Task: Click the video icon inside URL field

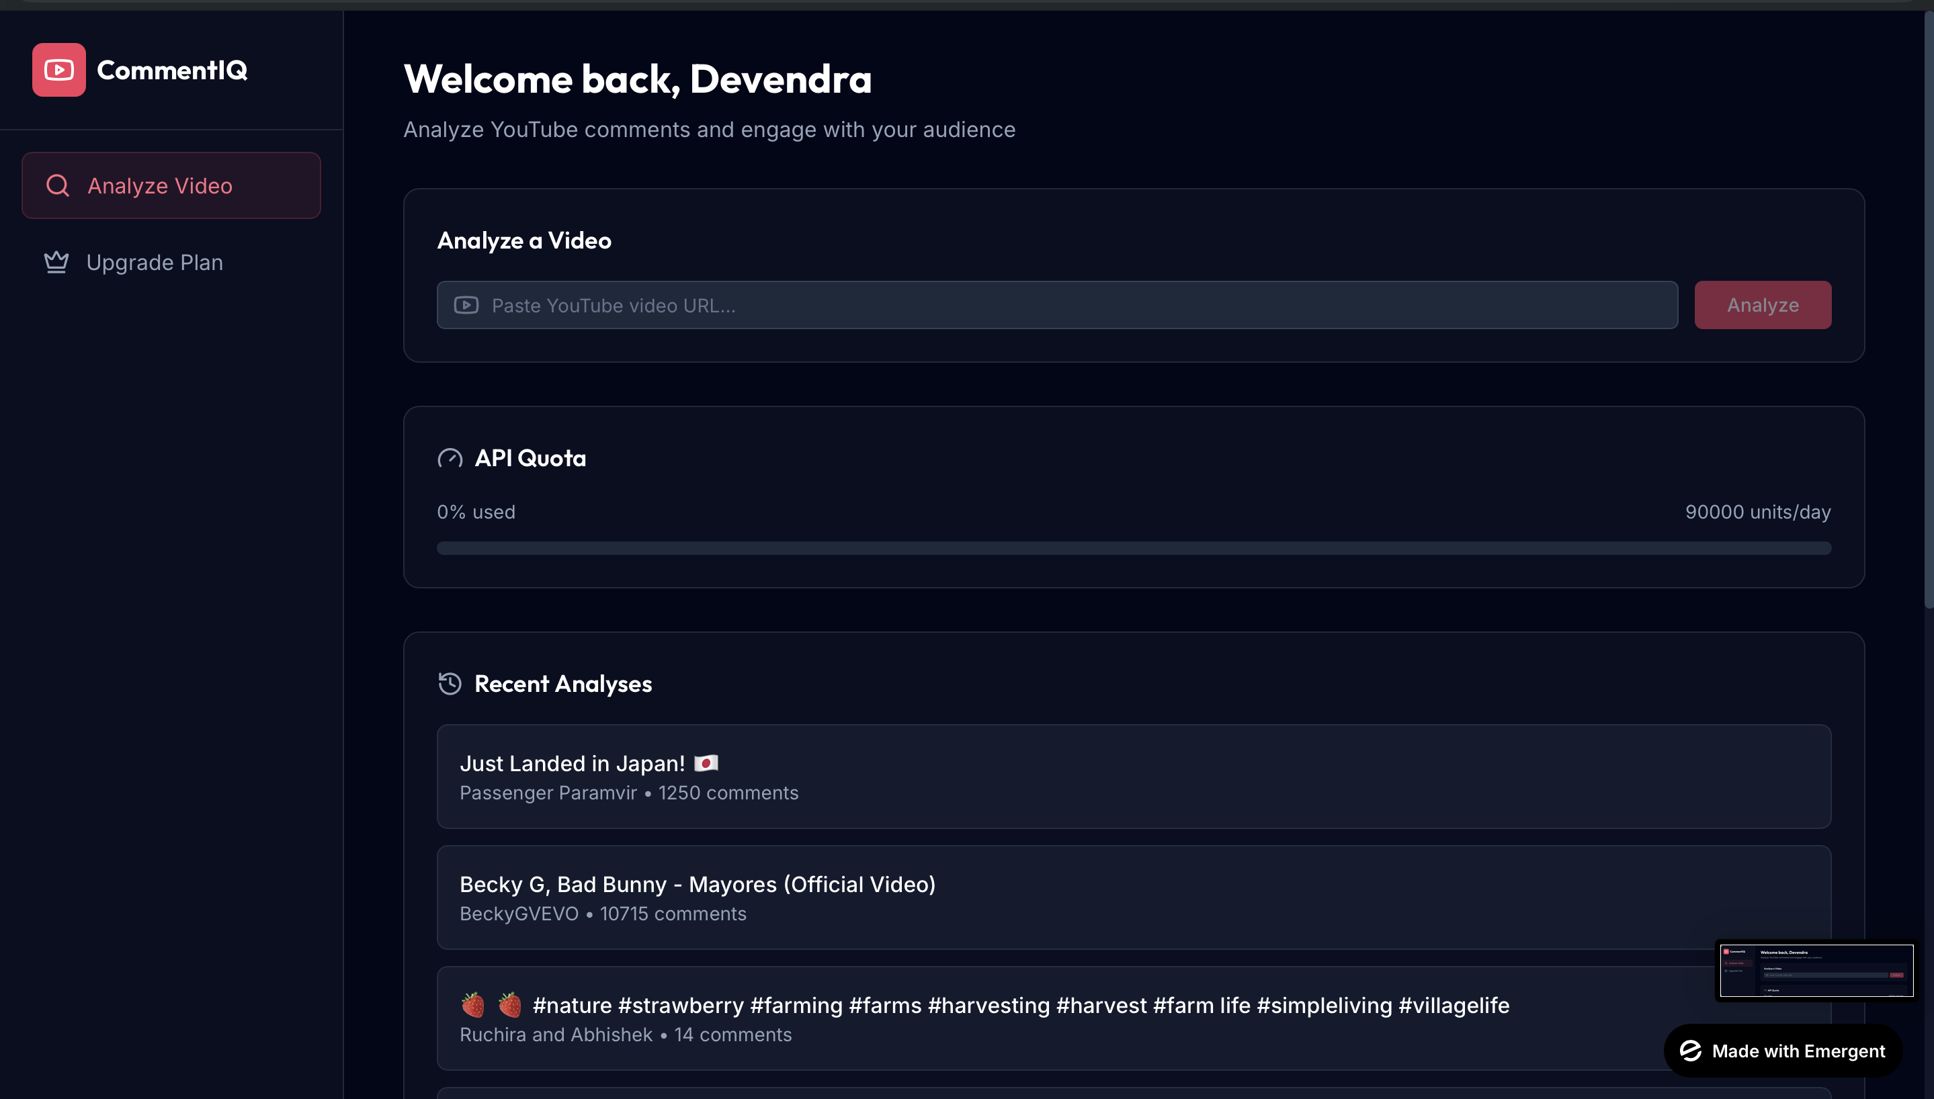Action: [x=466, y=305]
